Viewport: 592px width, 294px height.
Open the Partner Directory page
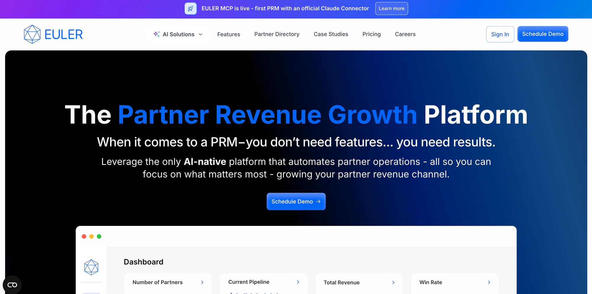click(x=277, y=34)
